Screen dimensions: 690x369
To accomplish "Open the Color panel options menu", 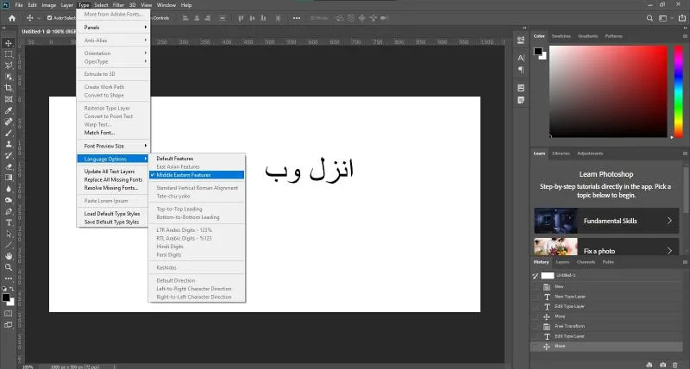I will [x=685, y=36].
